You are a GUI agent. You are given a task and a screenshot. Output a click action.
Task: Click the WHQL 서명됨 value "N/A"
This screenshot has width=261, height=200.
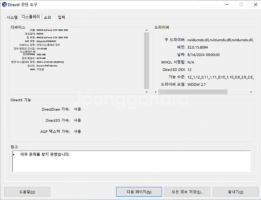point(191,62)
